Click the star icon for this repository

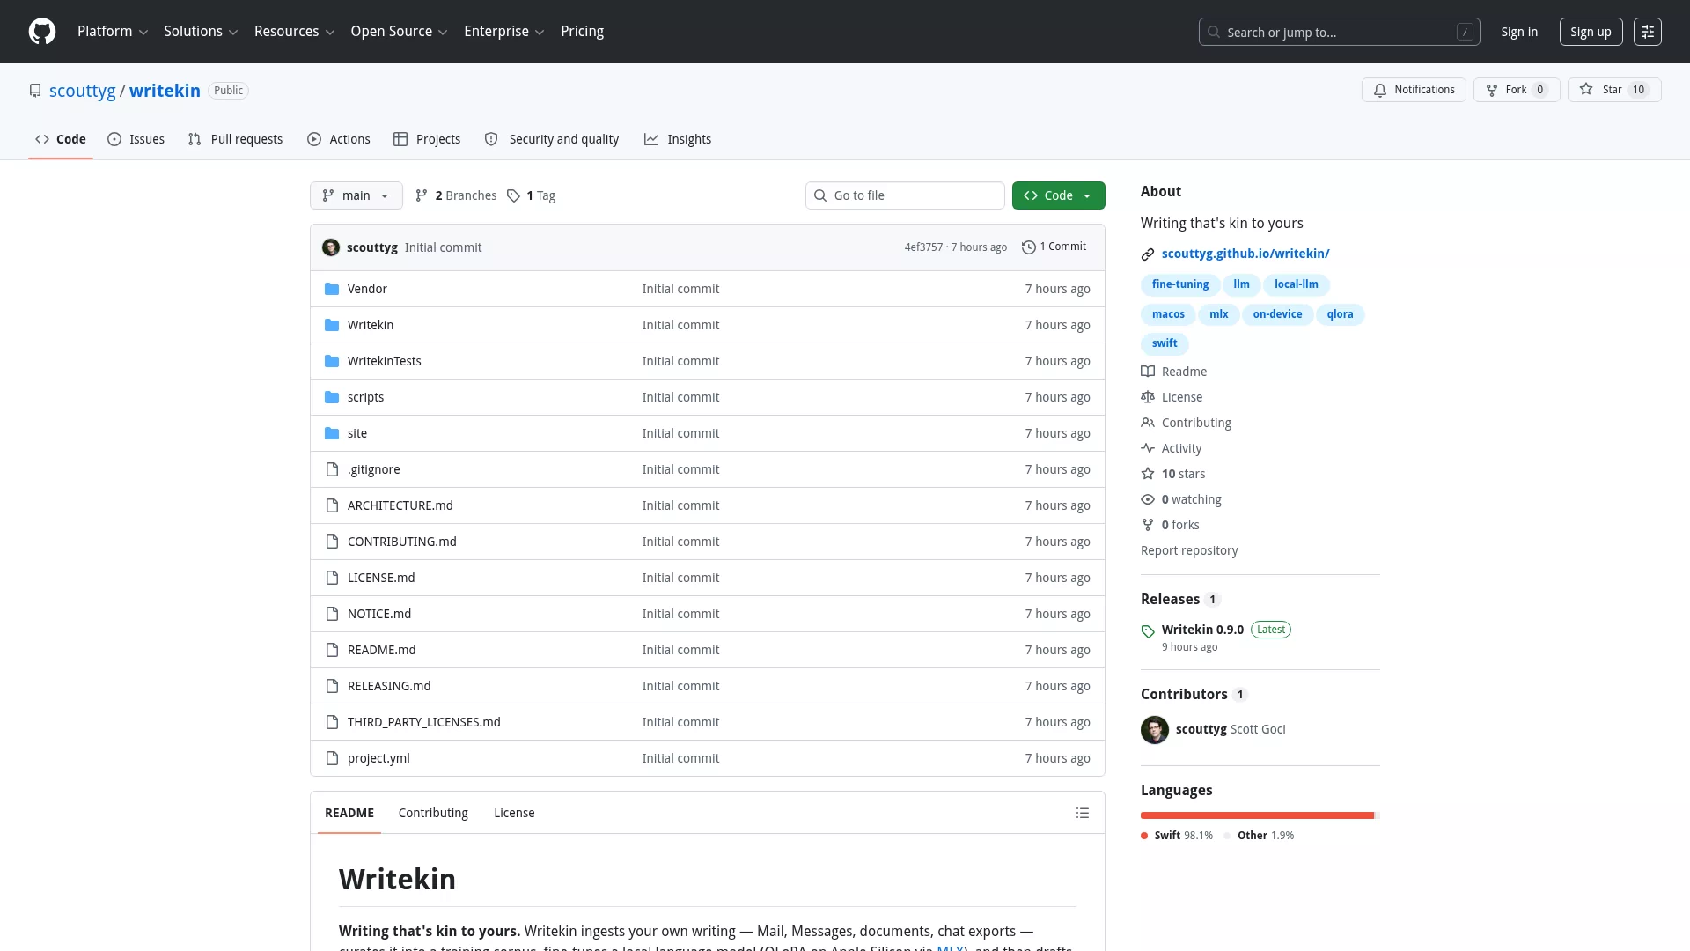pos(1586,89)
